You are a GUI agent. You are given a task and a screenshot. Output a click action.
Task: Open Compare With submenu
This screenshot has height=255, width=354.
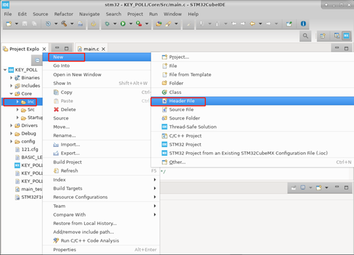click(x=101, y=215)
